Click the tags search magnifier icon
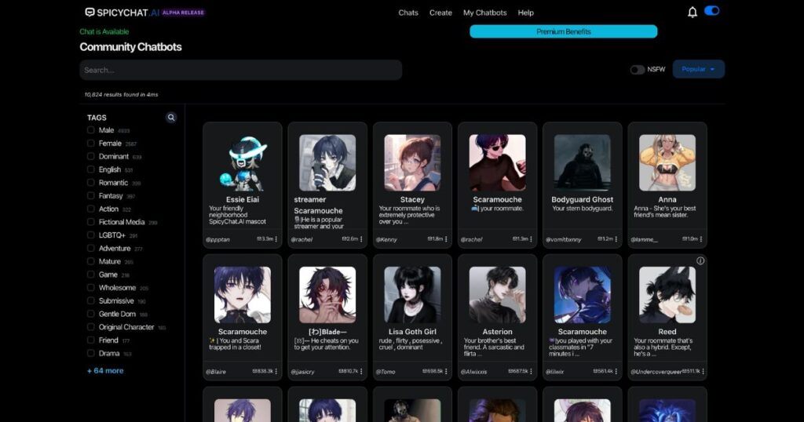 [x=171, y=118]
